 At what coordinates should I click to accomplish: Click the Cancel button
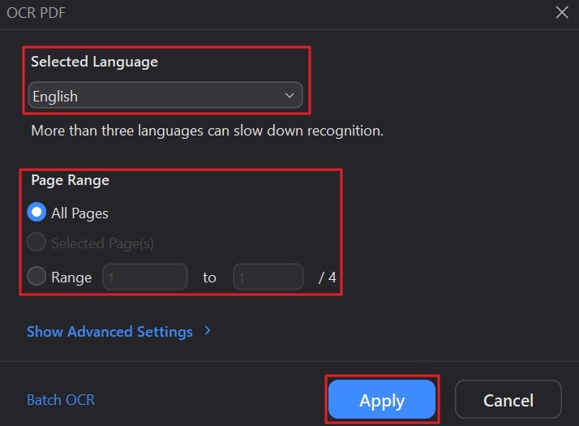click(x=508, y=399)
